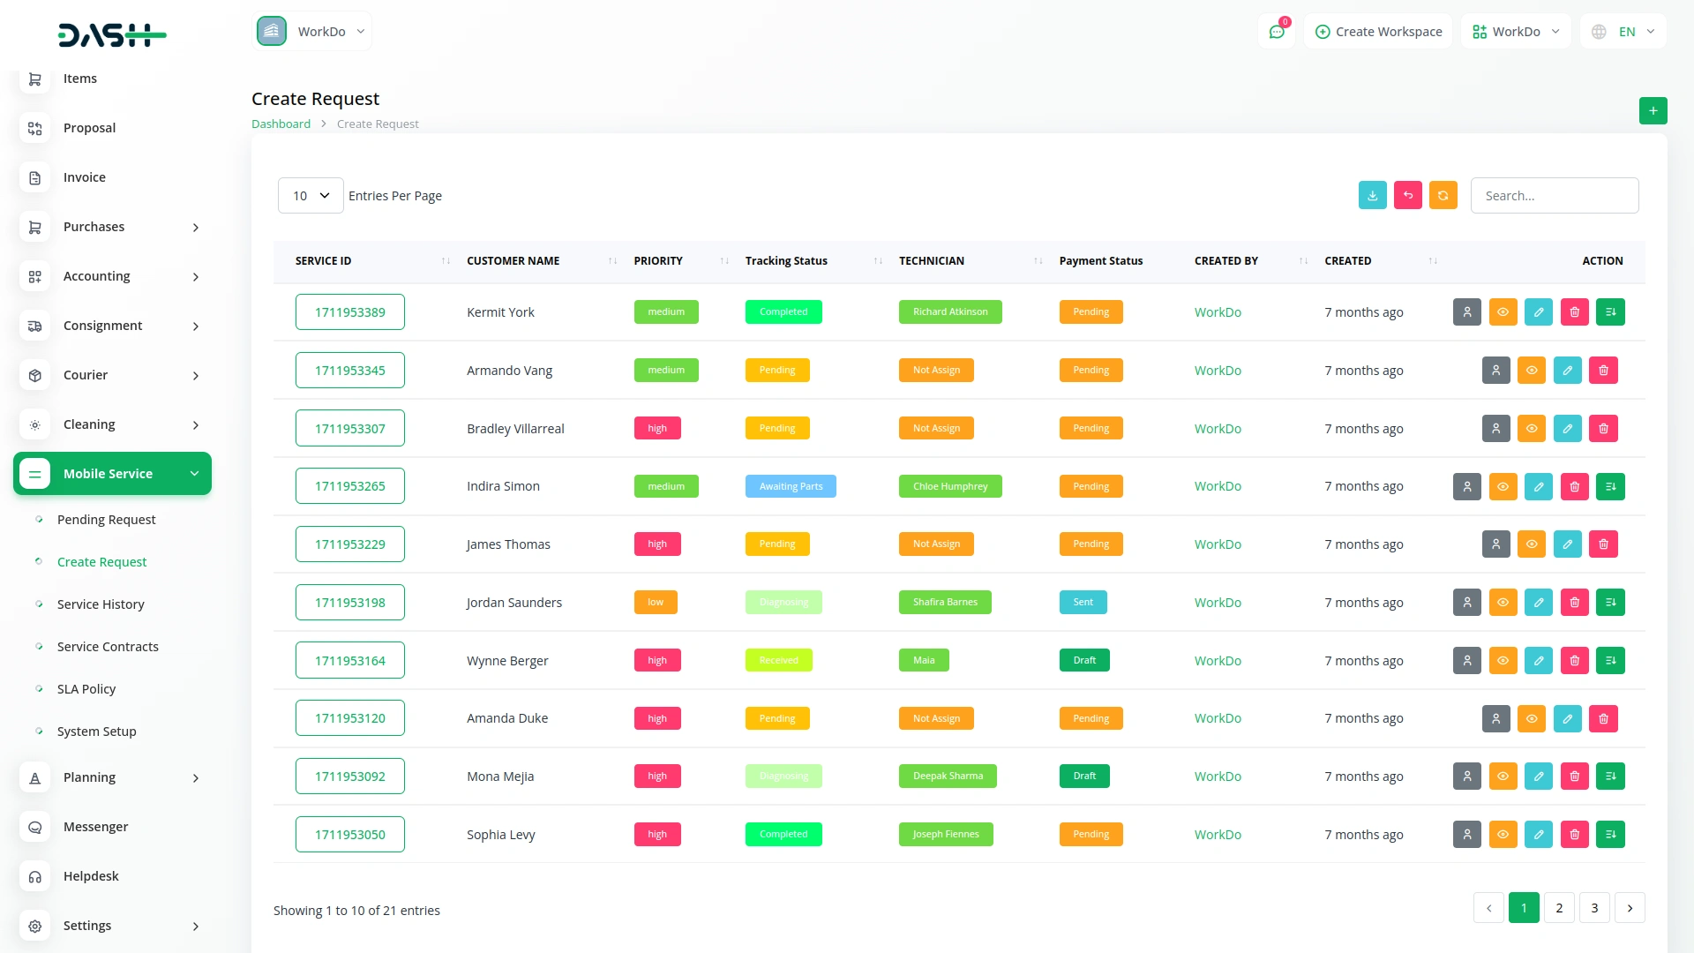Viewport: 1694px width, 953px height.
Task: View Bradley Villarreal's request via eye icon
Action: click(x=1532, y=429)
